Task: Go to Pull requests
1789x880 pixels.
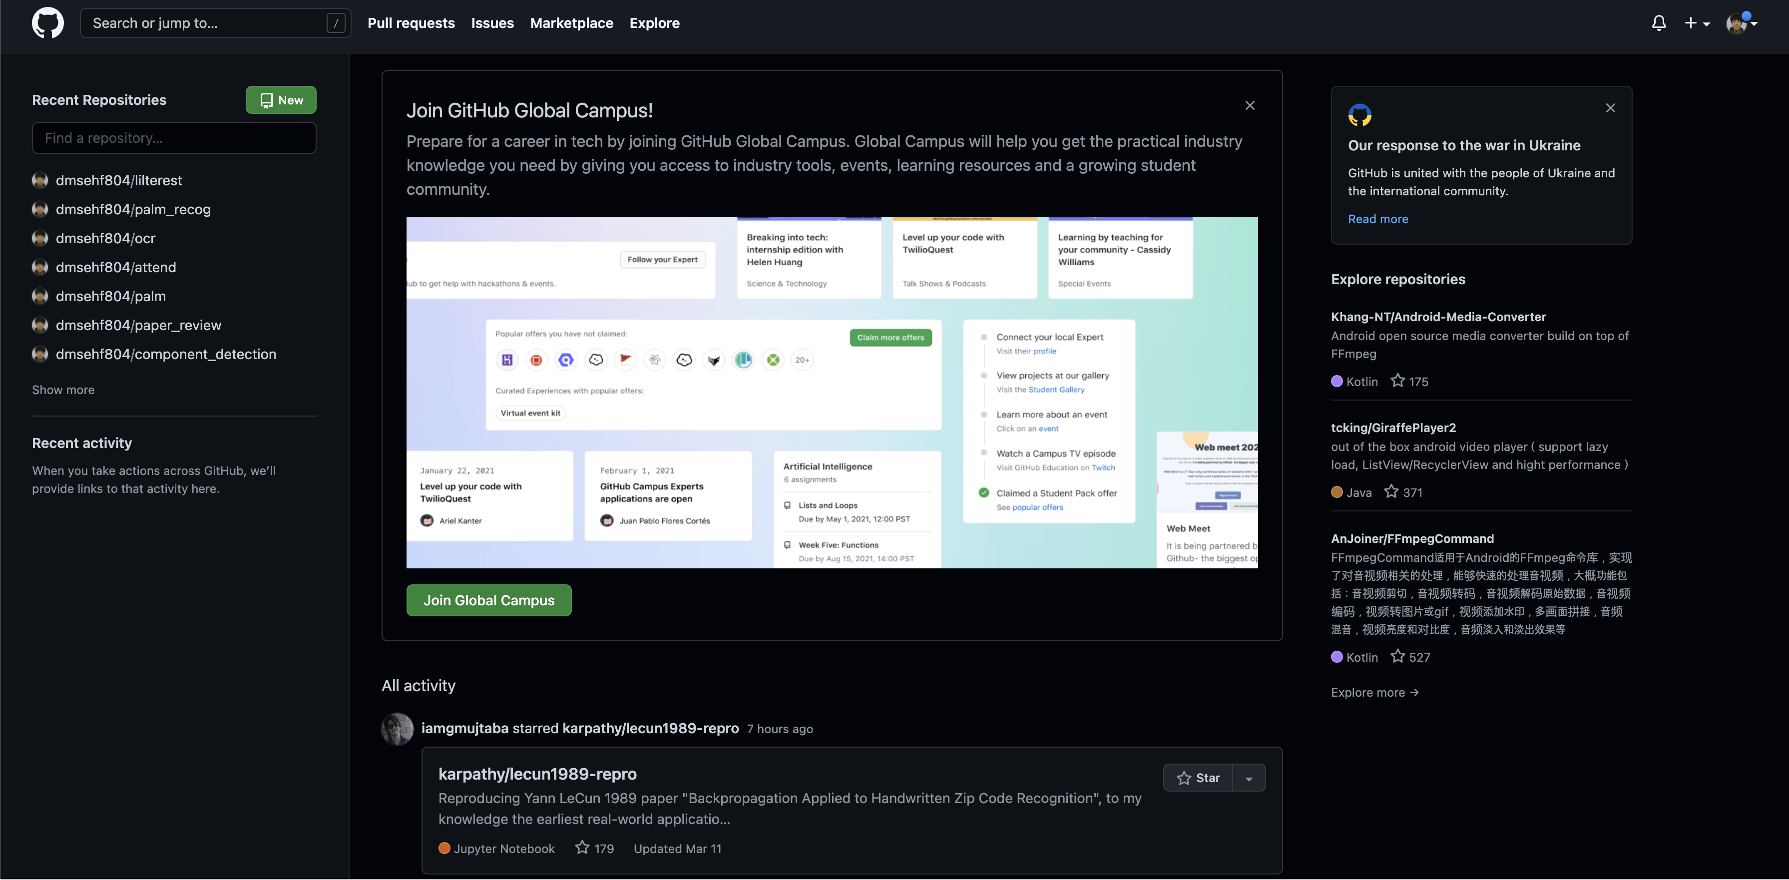Action: click(411, 23)
